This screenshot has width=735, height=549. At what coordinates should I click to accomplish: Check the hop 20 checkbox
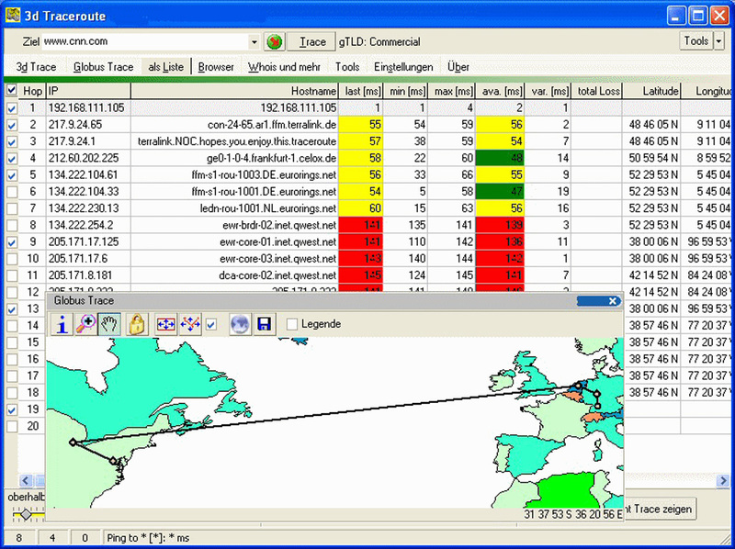click(x=12, y=426)
